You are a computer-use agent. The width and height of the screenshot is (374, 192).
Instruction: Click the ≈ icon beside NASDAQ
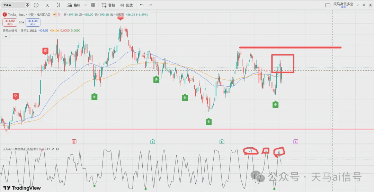pyautogui.click(x=59, y=15)
